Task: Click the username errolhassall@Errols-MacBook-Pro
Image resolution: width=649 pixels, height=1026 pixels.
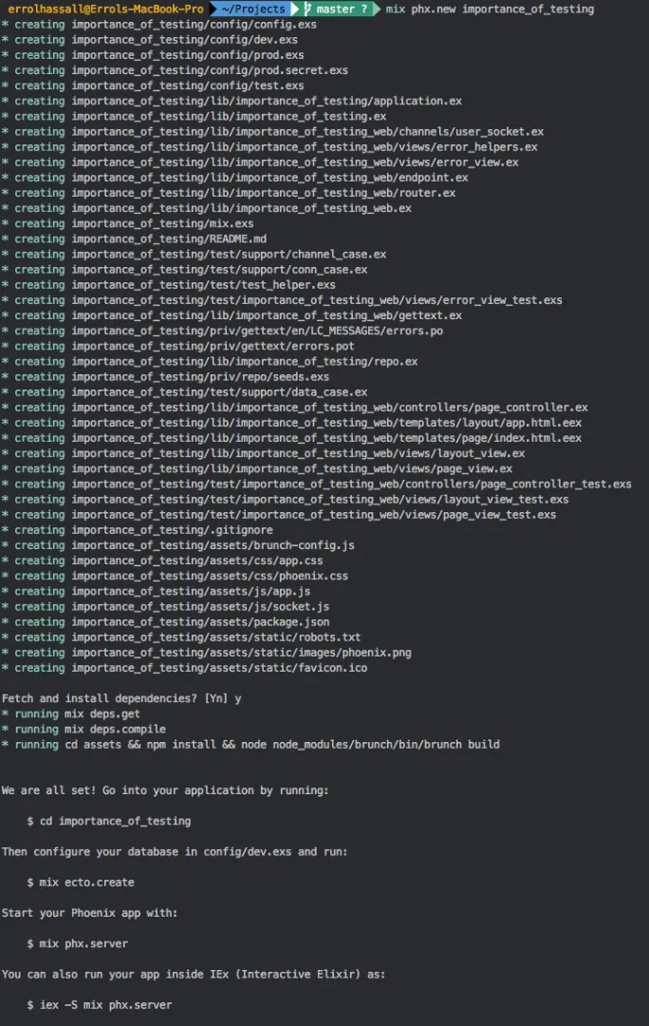Action: click(105, 9)
